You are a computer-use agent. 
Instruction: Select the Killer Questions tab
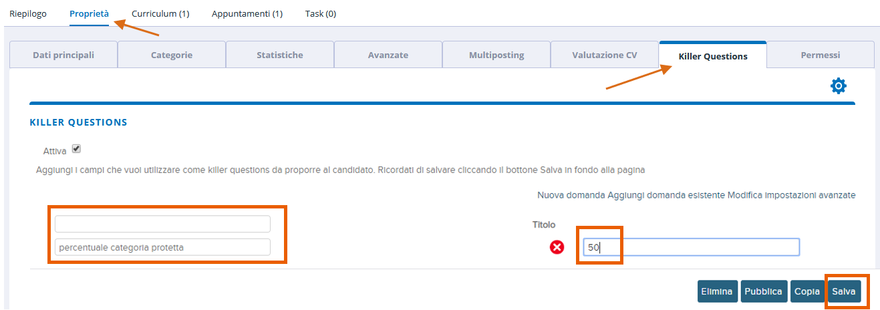tap(713, 55)
